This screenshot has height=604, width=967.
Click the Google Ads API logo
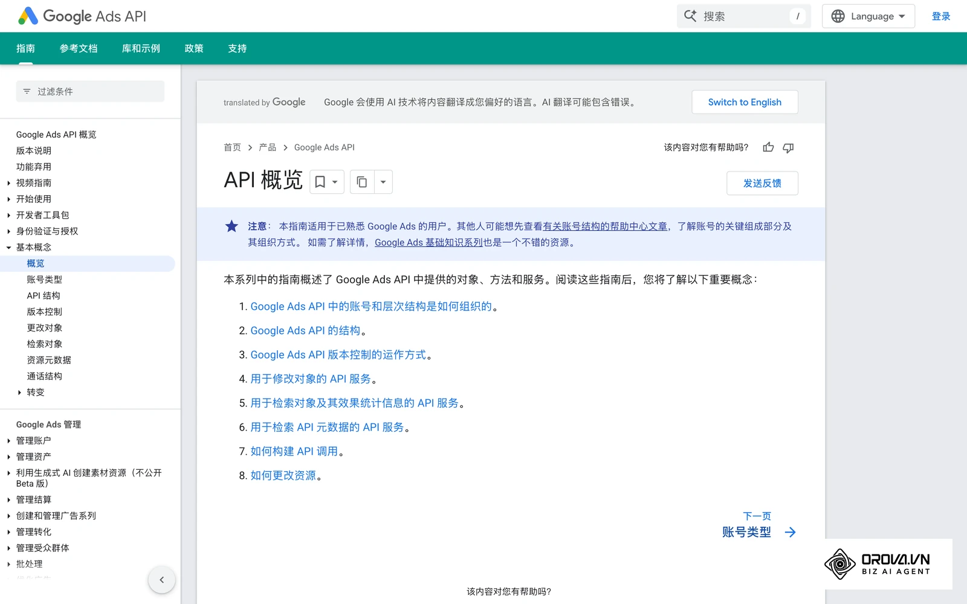tap(82, 16)
